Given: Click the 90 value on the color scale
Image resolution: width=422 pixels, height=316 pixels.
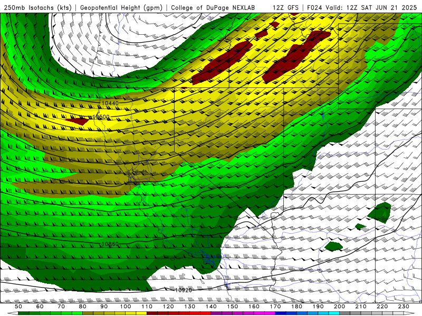Looking at the screenshot, I should point(104,307).
